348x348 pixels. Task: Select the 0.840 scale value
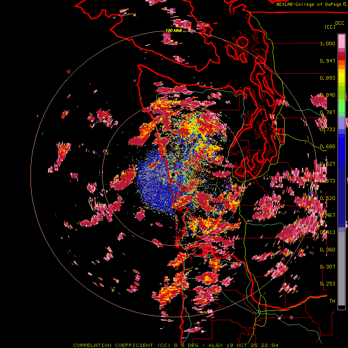pos(328,95)
